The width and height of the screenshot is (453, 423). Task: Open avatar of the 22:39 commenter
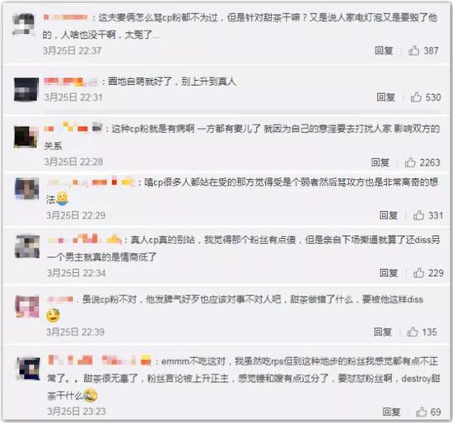point(27,307)
